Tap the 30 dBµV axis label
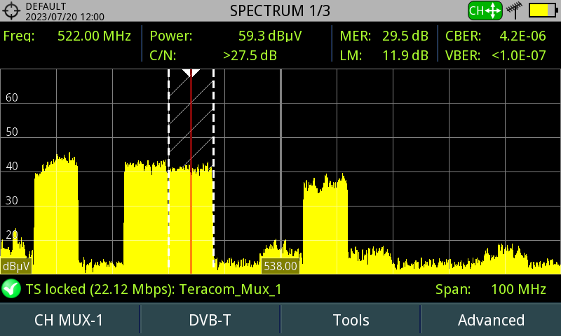This screenshot has height=336, width=561. click(x=12, y=200)
